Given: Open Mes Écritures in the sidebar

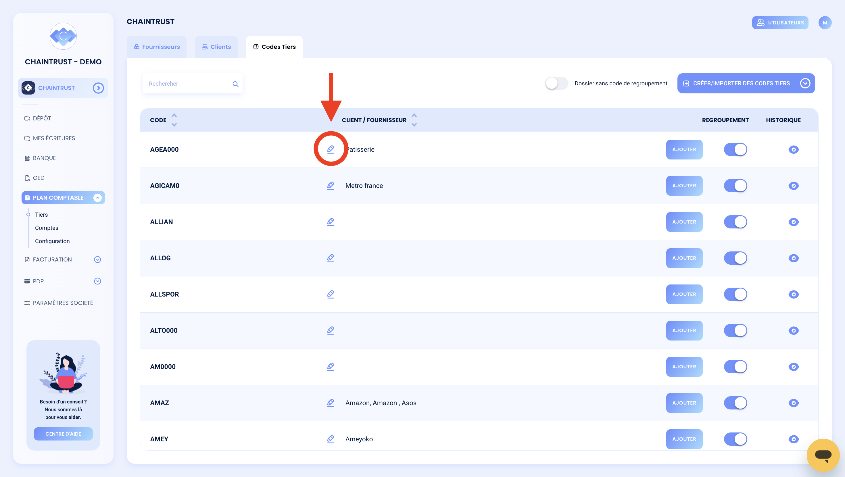Looking at the screenshot, I should 50,139.
